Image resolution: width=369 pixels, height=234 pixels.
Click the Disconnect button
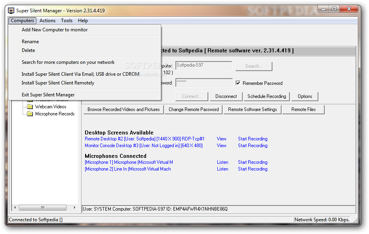226,96
